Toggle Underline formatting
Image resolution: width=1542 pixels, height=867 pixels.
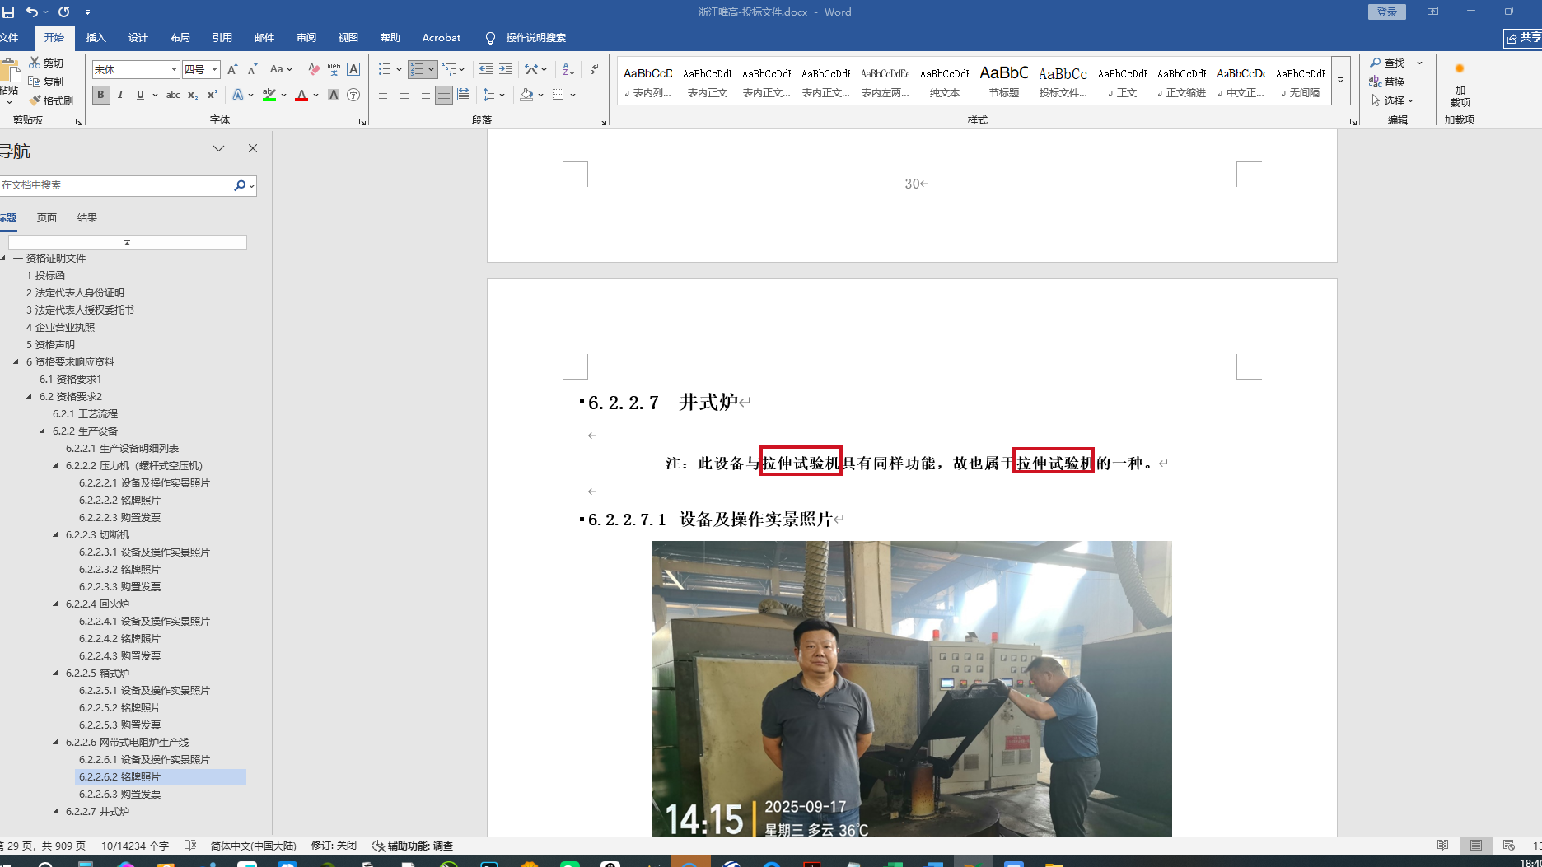click(140, 95)
